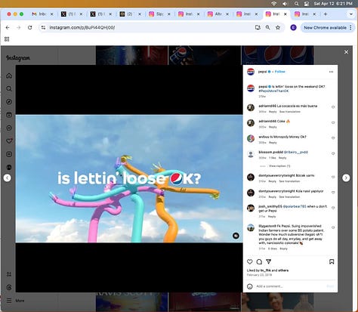Expand the tab search dropdown arrow
The image size is (358, 312).
pos(351,14)
